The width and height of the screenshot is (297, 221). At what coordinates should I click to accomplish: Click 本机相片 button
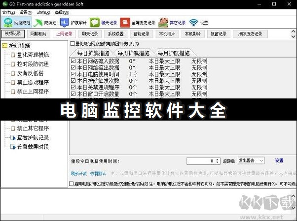click(x=167, y=34)
